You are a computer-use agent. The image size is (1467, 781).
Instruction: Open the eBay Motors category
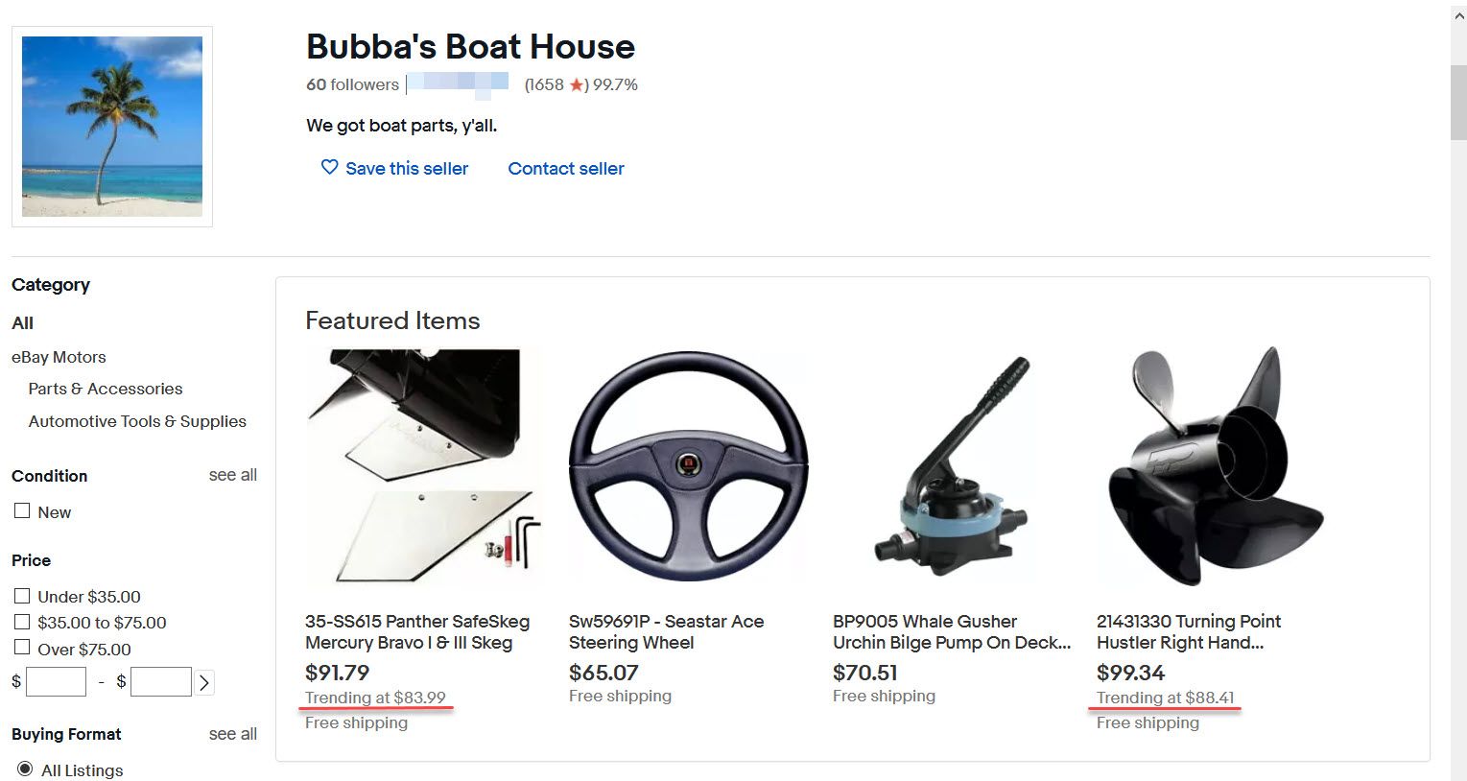pyautogui.click(x=59, y=357)
